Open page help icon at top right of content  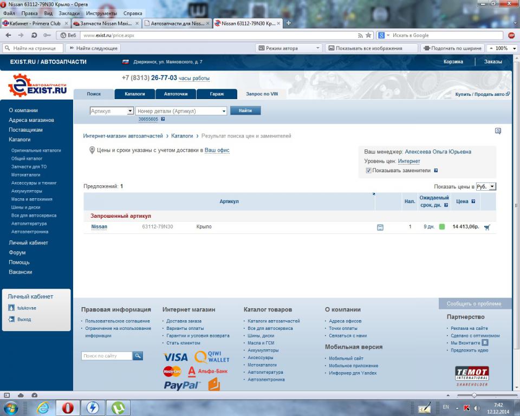coord(498,131)
